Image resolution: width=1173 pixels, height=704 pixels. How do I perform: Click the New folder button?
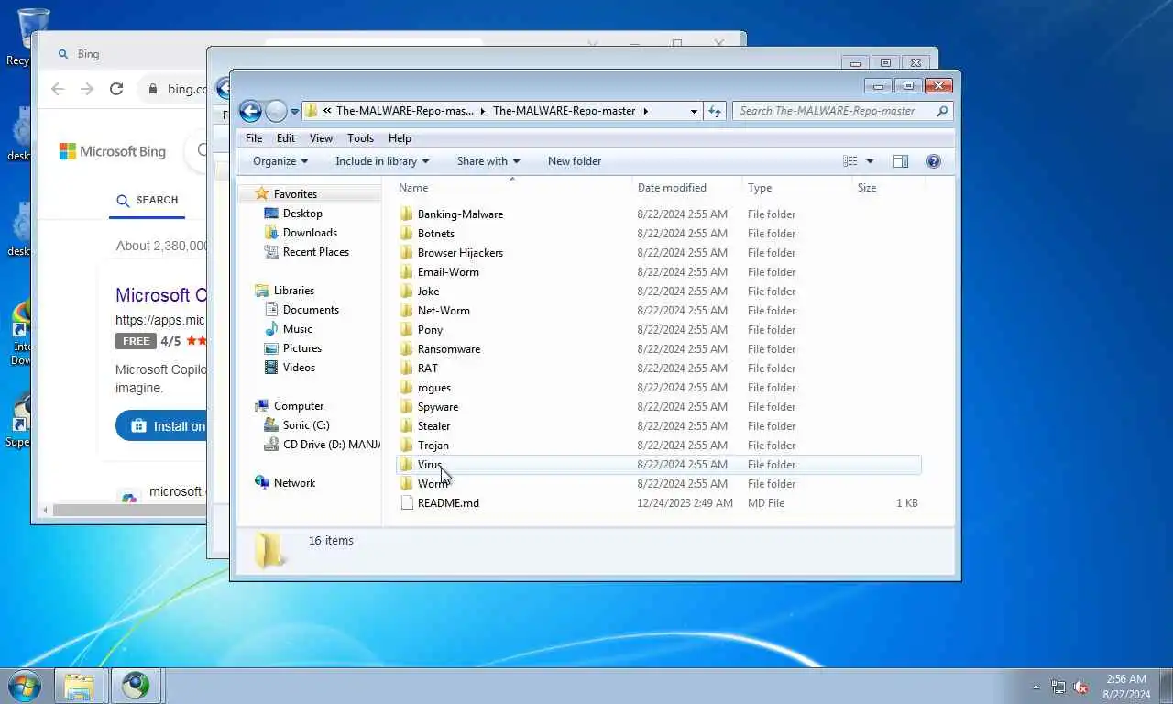coord(575,161)
